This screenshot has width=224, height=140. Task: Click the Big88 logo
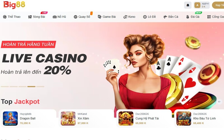14,5
